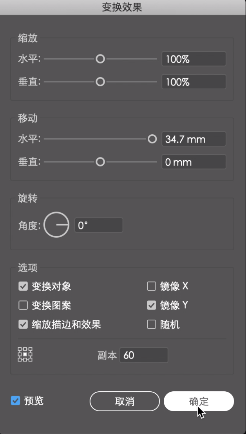The height and width of the screenshot is (434, 246).
Task: Click the 确定 button
Action: 199,401
